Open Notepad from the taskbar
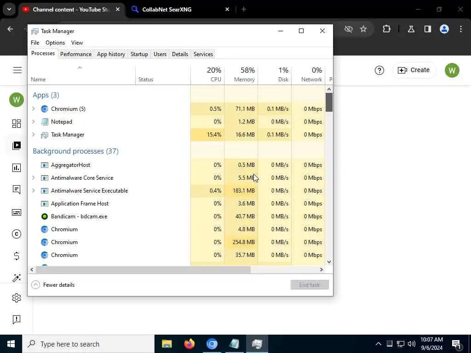Viewport: 471px width, 353px height. click(x=234, y=344)
